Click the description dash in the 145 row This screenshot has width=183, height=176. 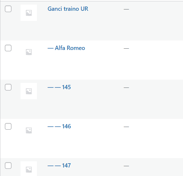[126, 88]
